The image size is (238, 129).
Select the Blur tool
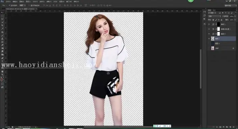2,51
